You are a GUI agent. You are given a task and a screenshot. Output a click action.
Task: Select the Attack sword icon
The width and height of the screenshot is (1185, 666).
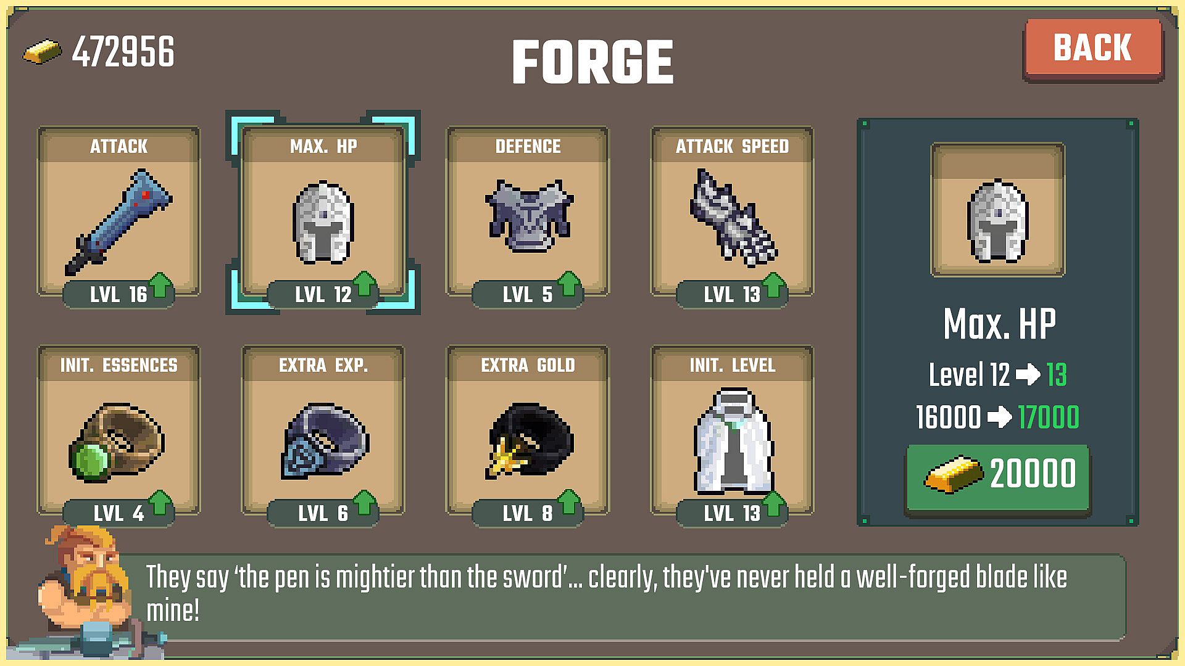118,221
